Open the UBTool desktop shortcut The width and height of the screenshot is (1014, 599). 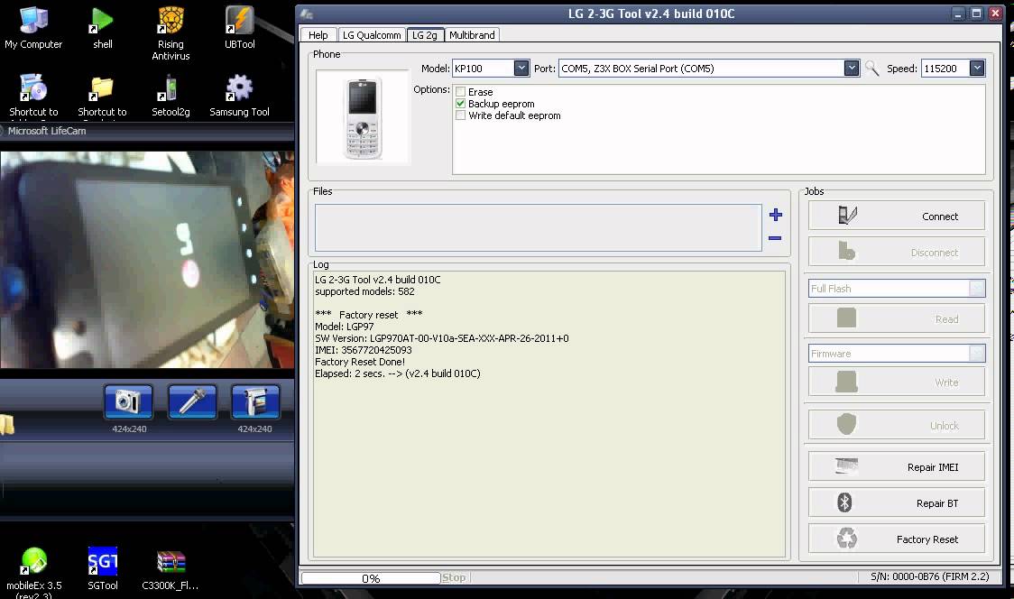[239, 28]
